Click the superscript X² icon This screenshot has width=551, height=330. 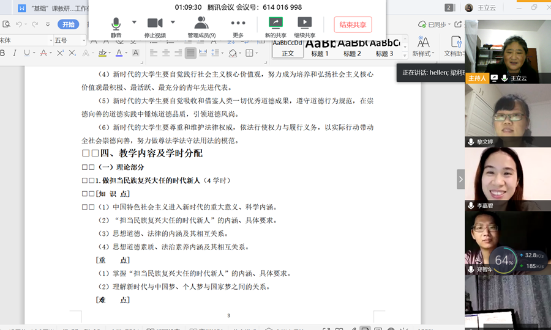tap(60, 54)
